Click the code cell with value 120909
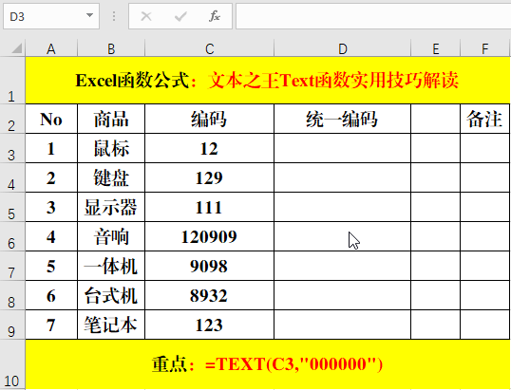 [209, 236]
